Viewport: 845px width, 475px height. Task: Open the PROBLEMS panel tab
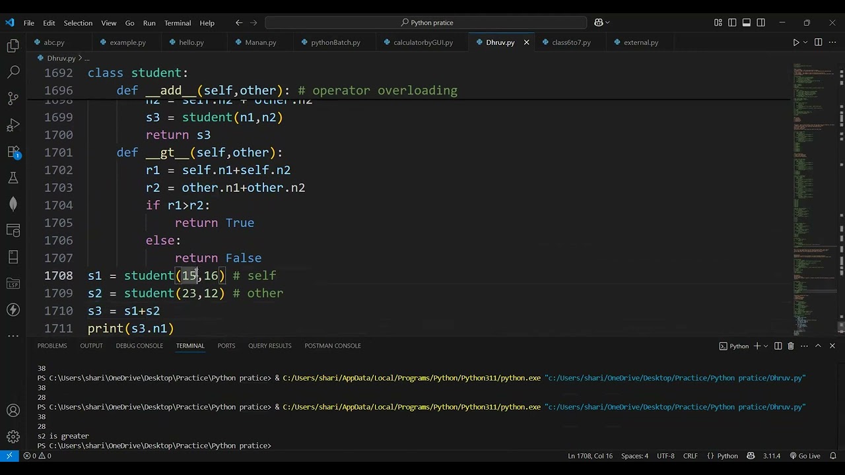coord(52,346)
